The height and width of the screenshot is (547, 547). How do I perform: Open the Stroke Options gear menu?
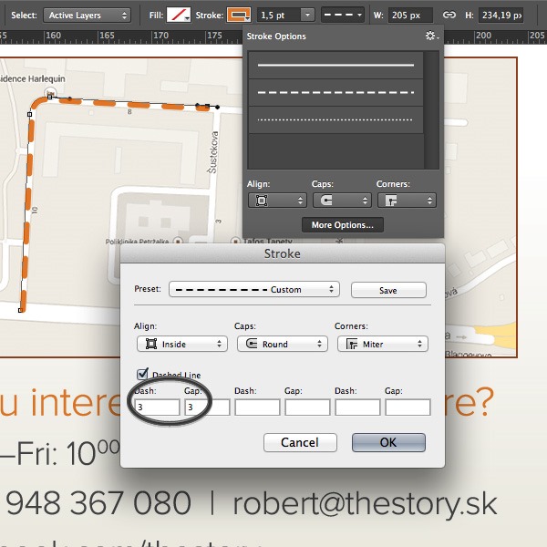pyautogui.click(x=430, y=36)
